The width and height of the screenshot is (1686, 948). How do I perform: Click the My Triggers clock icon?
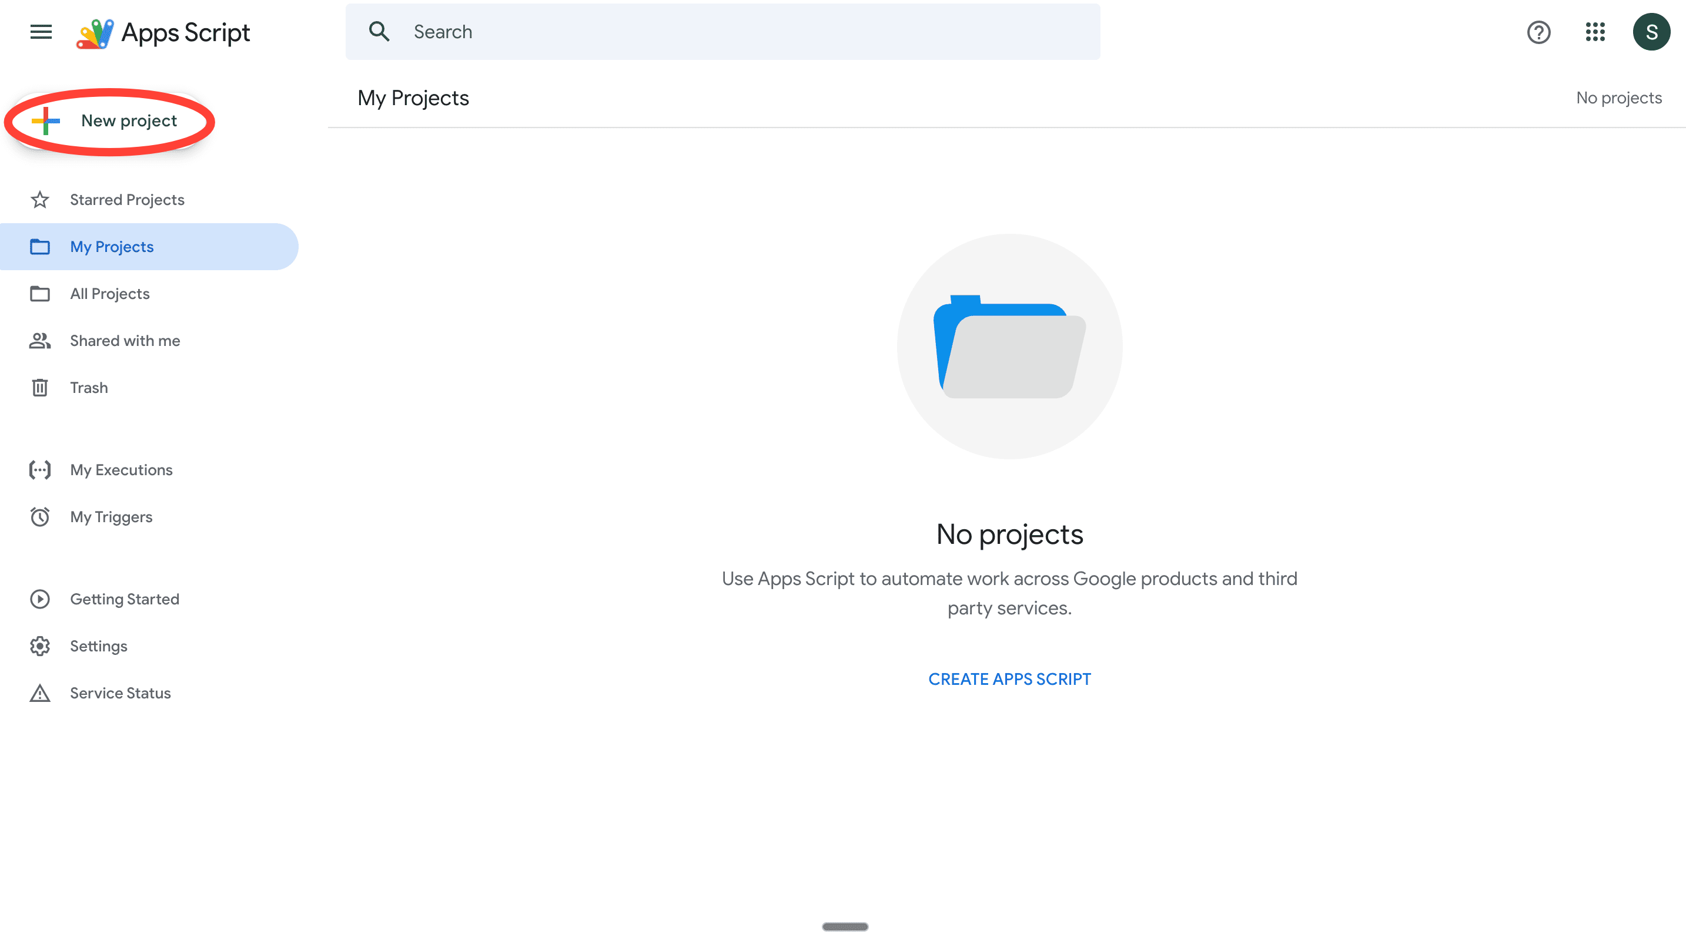[40, 517]
